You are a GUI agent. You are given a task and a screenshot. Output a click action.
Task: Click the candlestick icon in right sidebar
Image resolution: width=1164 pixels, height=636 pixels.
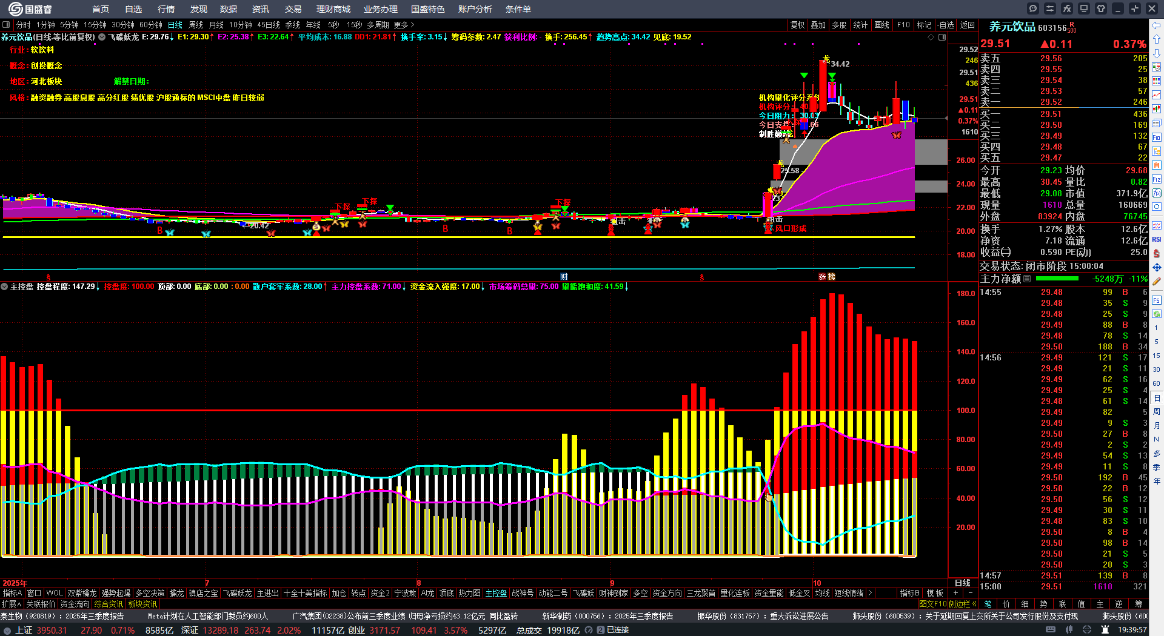(1157, 109)
